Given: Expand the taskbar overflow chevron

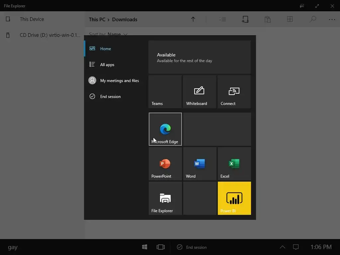Looking at the screenshot, I should (283, 247).
